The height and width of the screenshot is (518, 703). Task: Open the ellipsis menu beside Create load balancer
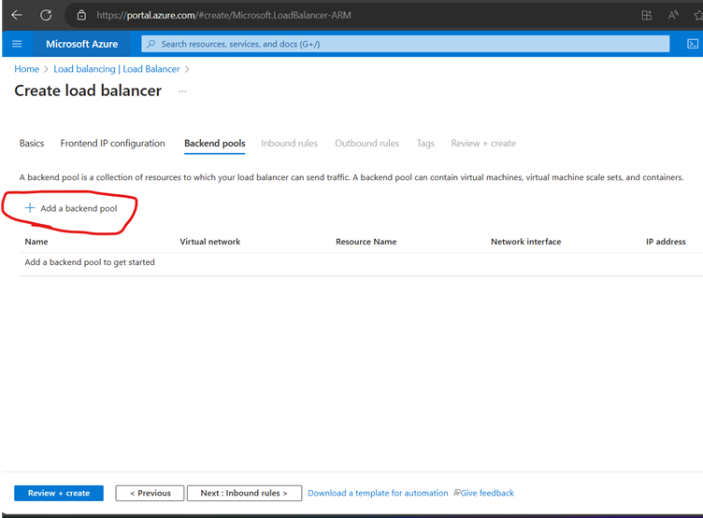pyautogui.click(x=182, y=91)
